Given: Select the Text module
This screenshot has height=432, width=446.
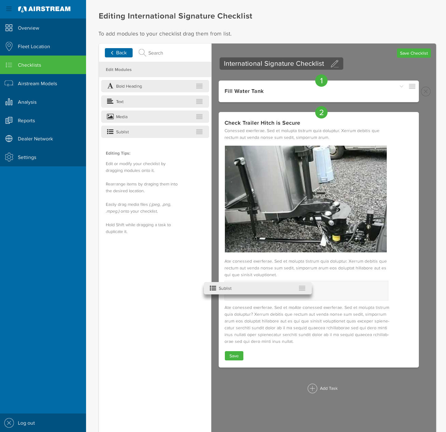Looking at the screenshot, I should point(155,102).
